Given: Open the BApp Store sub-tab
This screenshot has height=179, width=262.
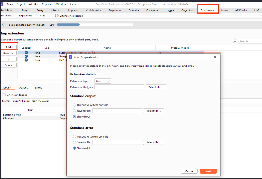Looking at the screenshot, I should coord(26,16).
